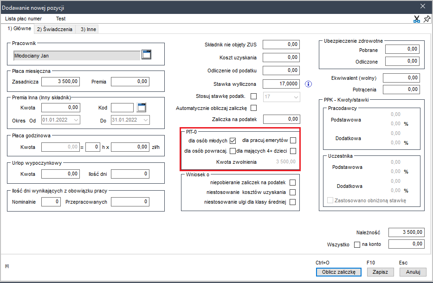Click the Zaliczka na podatek field
The image size is (433, 283).
point(281,119)
